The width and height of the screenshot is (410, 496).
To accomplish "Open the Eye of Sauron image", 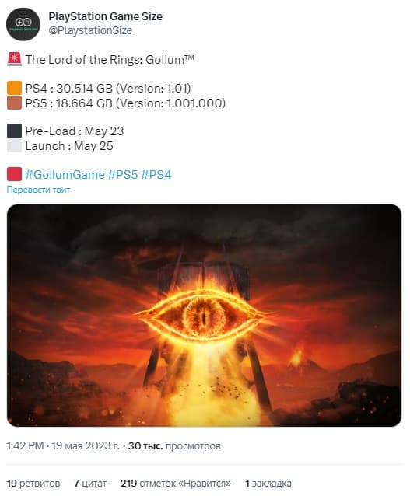I will [204, 316].
